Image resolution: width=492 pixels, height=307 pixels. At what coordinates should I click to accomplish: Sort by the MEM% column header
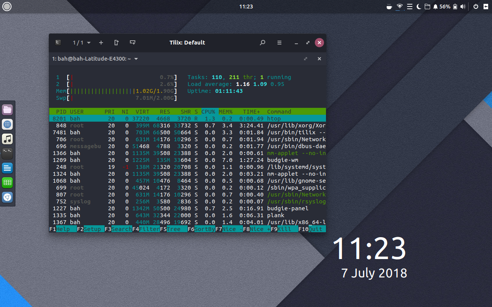tap(226, 112)
